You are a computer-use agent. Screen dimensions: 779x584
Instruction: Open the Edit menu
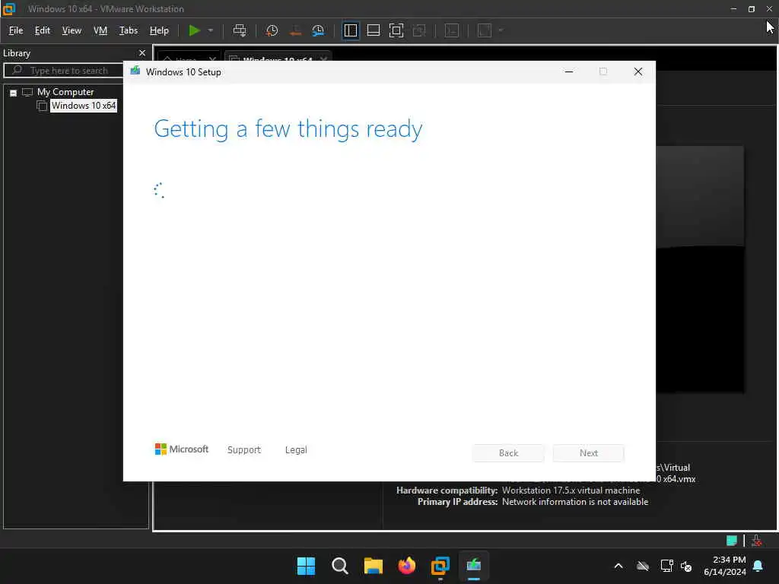tap(43, 30)
